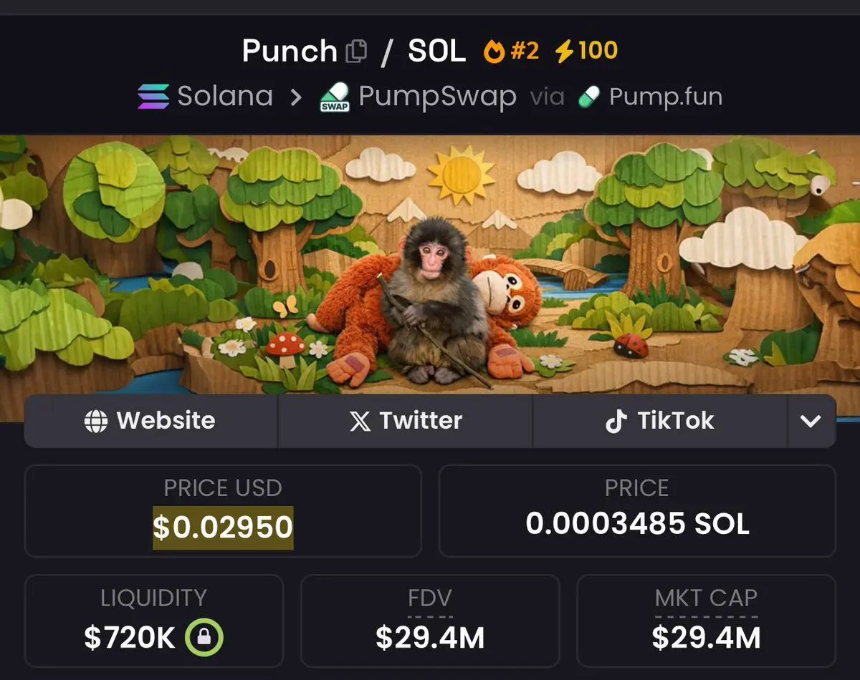This screenshot has height=680, width=860.
Task: Click the green liquidity lock icon
Action: 204,637
